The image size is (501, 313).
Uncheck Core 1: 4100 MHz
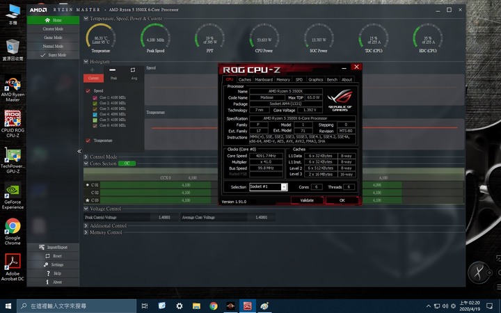95,98
